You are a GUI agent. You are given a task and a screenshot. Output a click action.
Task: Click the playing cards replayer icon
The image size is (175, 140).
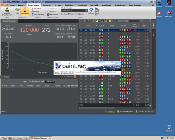click(x=97, y=21)
